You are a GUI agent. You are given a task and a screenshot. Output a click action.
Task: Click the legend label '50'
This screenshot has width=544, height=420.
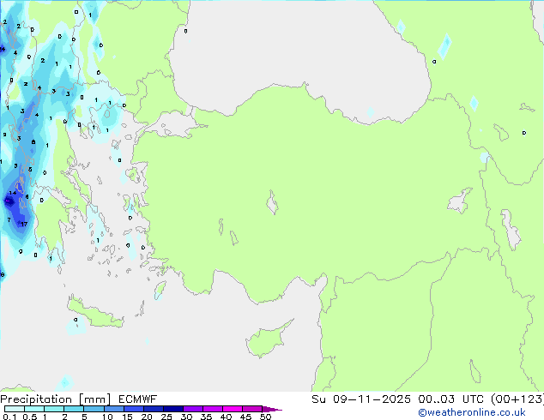tap(265, 417)
